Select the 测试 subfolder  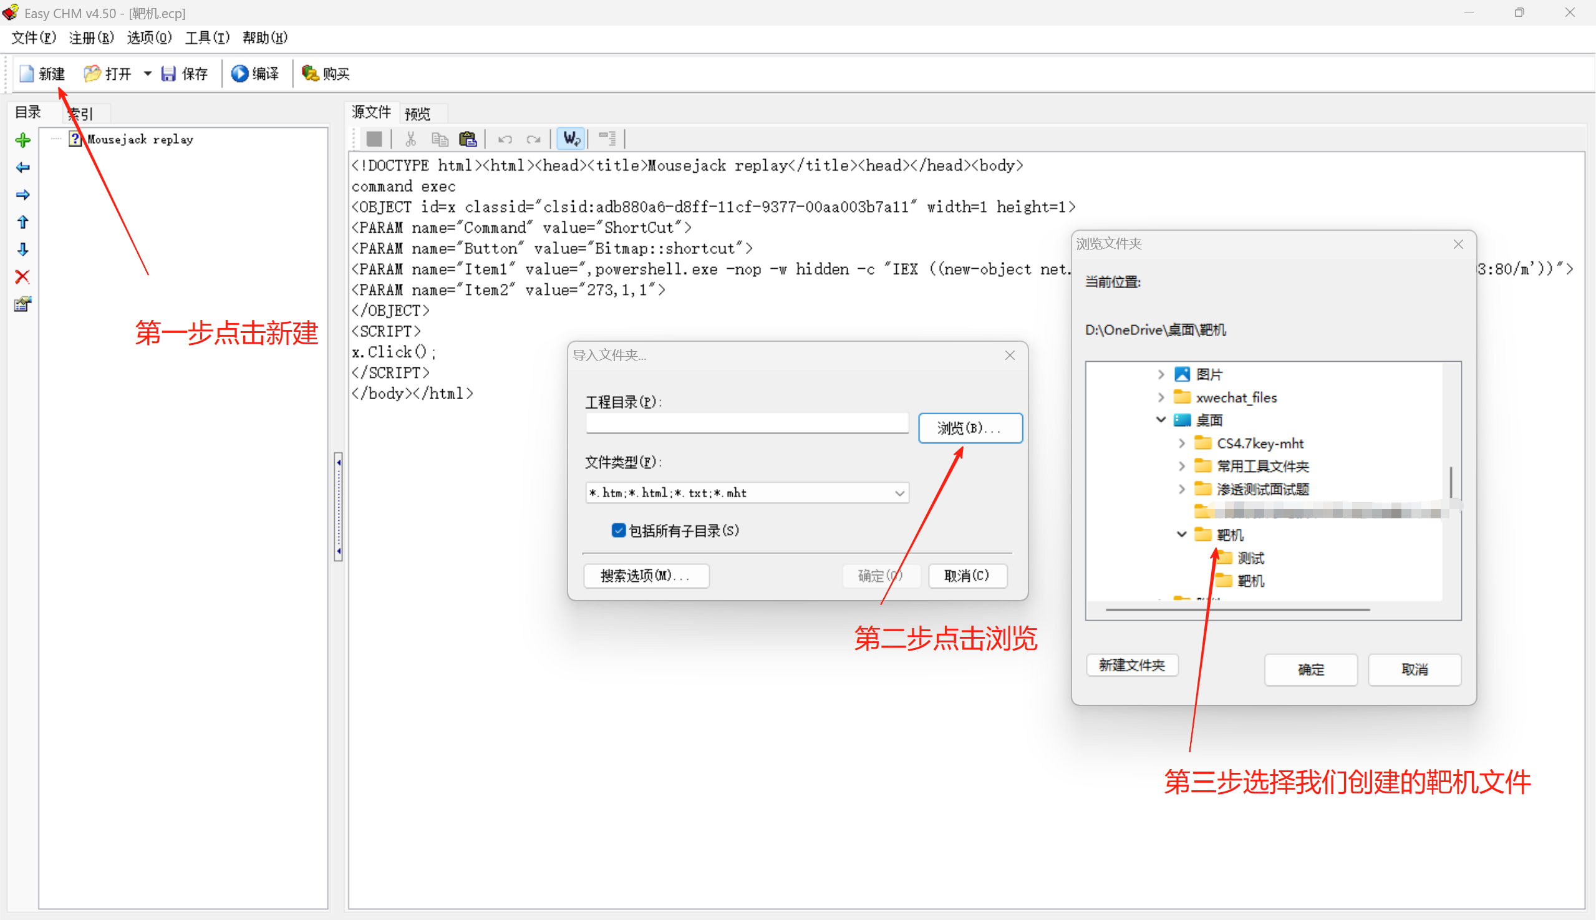[x=1251, y=558]
